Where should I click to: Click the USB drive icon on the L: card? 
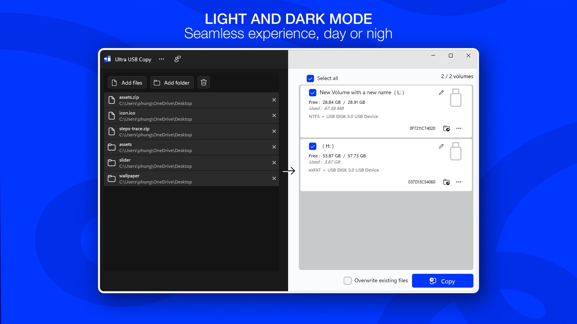(456, 98)
